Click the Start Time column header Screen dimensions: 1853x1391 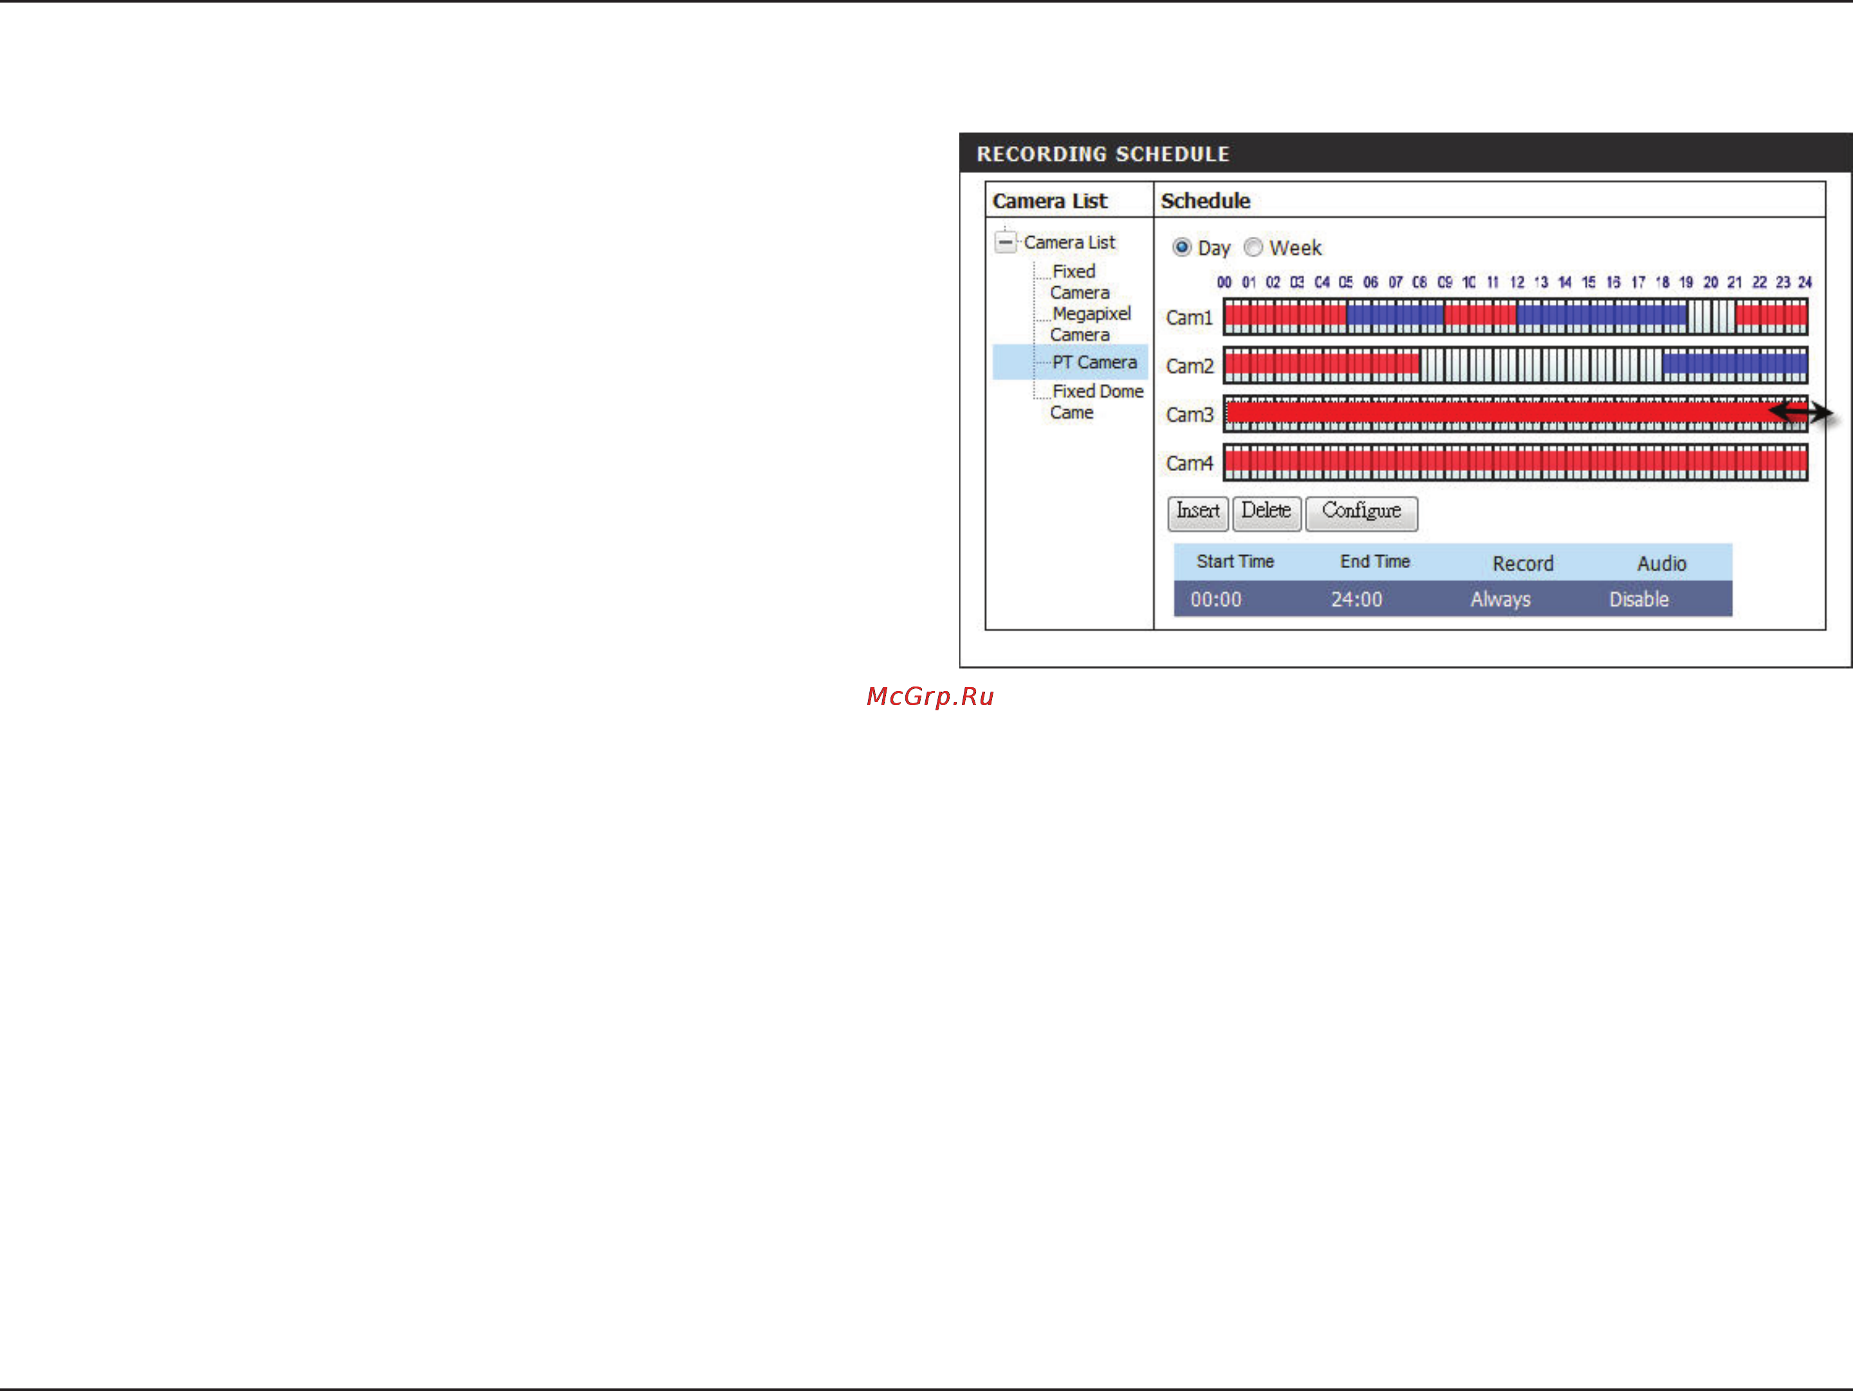pos(1235,562)
